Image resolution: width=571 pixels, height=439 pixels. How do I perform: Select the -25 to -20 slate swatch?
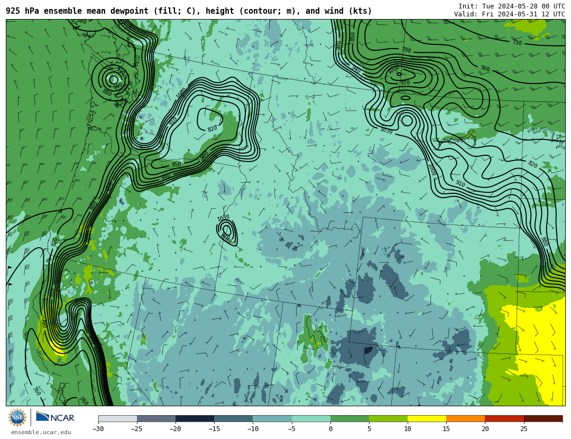(156, 418)
